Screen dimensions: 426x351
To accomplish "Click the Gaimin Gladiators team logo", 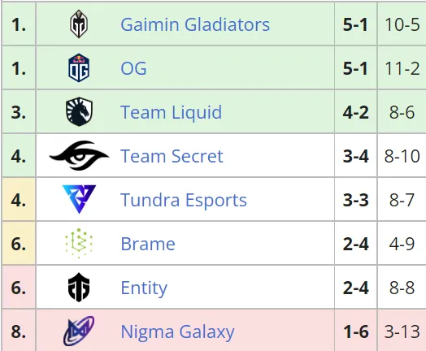I will click(x=79, y=24).
